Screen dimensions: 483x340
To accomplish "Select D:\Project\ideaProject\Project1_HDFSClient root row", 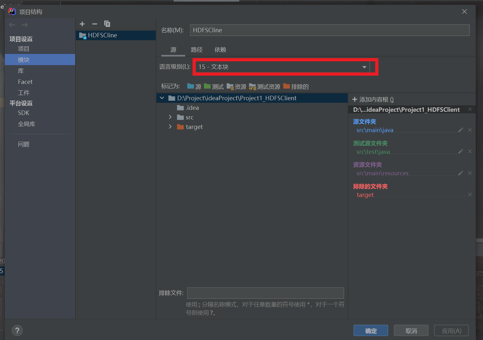I will click(x=252, y=98).
